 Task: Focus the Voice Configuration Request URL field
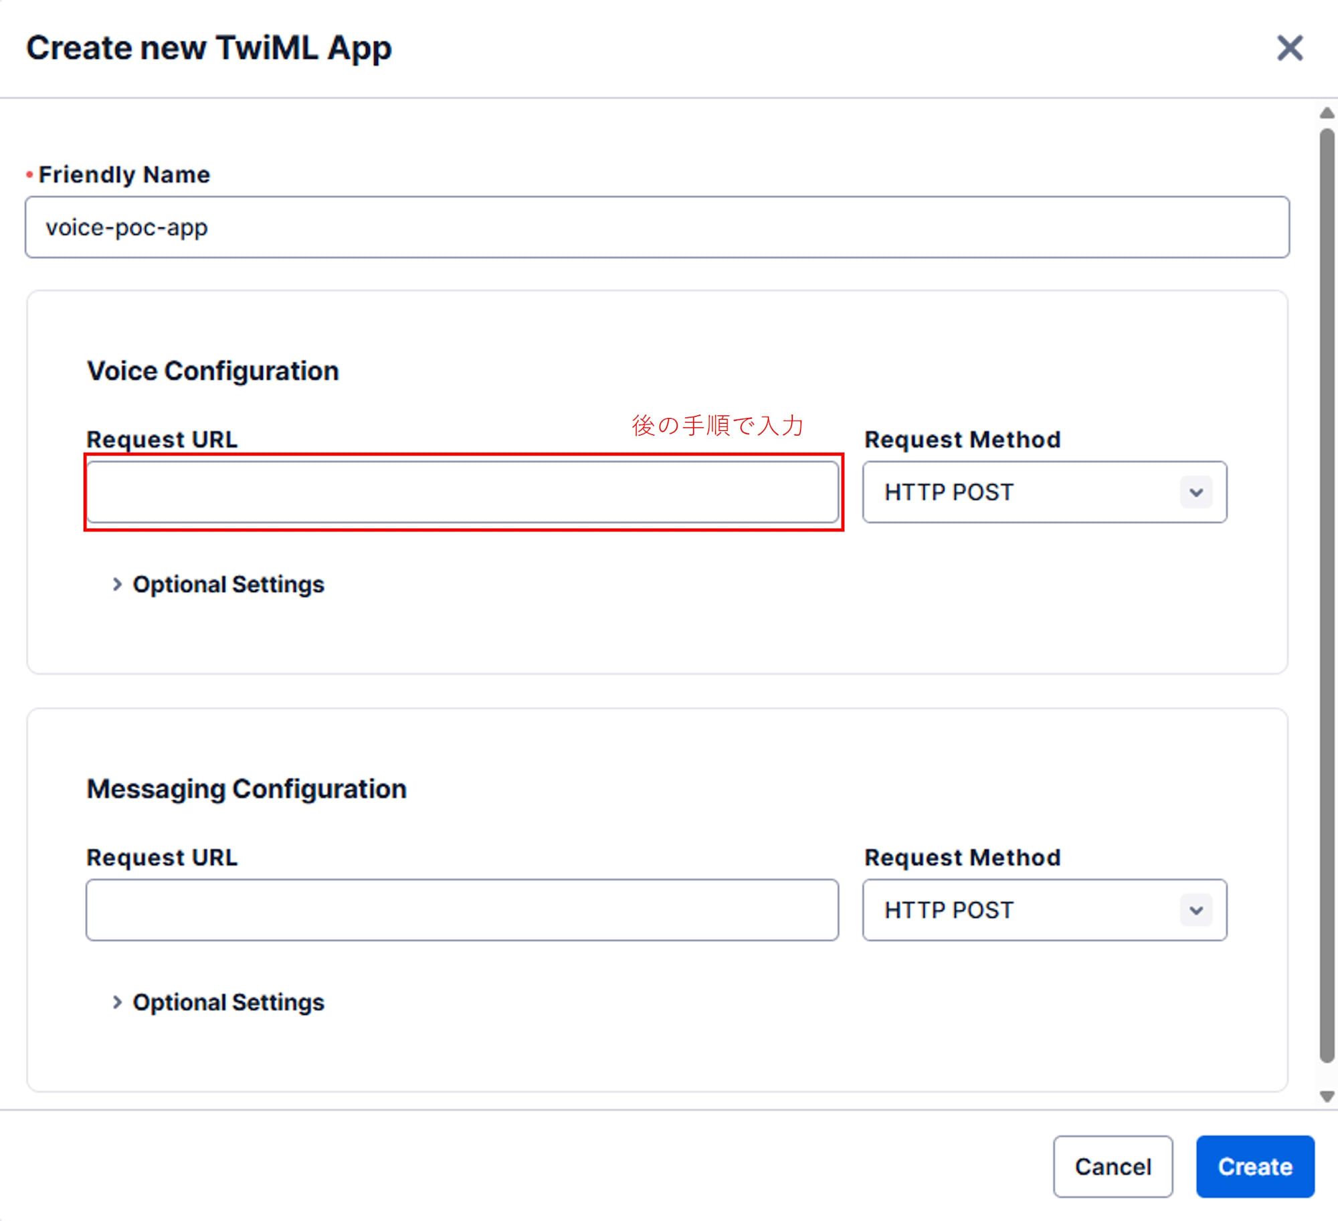click(462, 492)
